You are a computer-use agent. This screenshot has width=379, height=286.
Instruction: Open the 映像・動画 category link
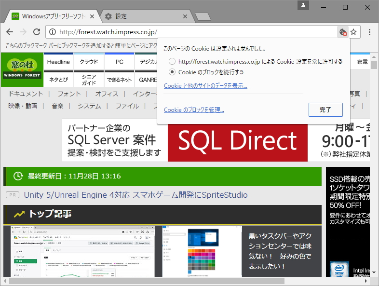coord(23,106)
